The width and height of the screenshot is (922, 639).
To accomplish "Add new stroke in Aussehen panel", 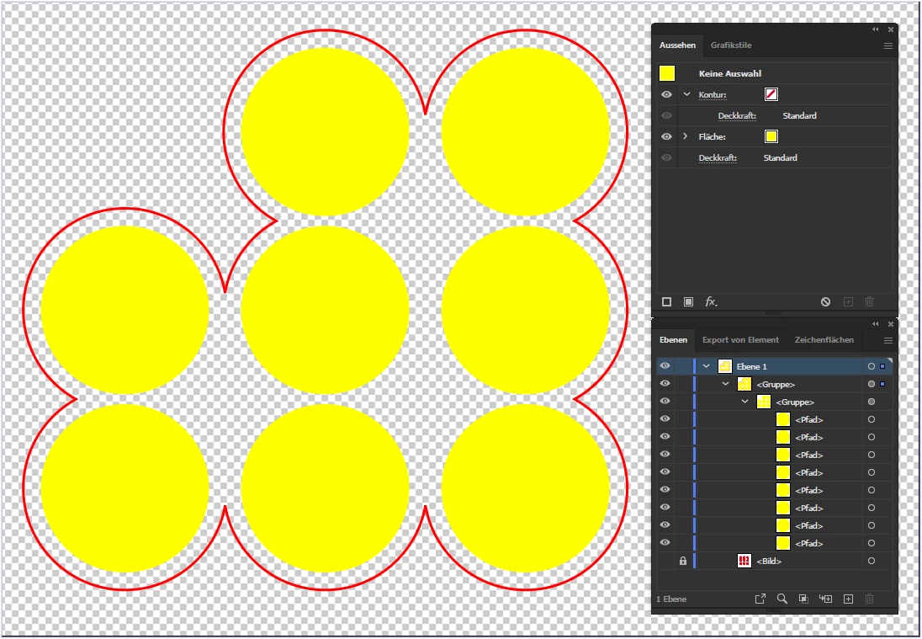I will click(x=666, y=302).
